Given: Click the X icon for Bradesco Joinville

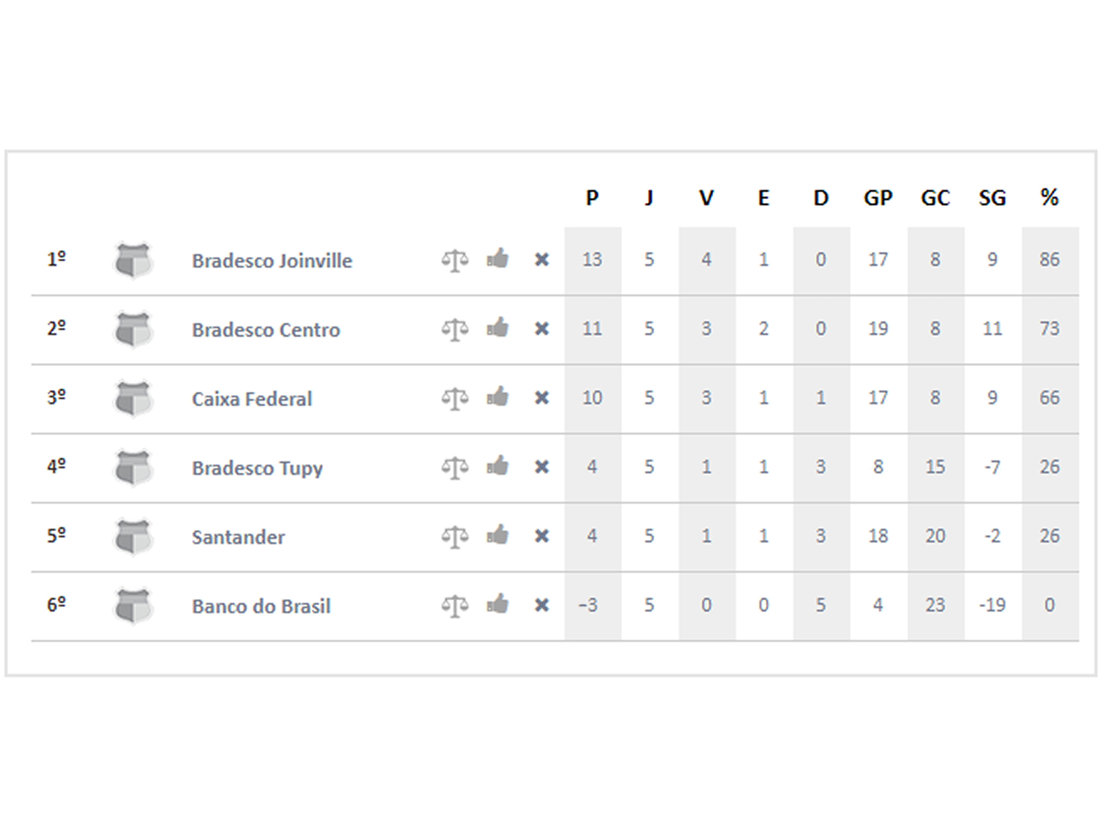Looking at the screenshot, I should [541, 260].
